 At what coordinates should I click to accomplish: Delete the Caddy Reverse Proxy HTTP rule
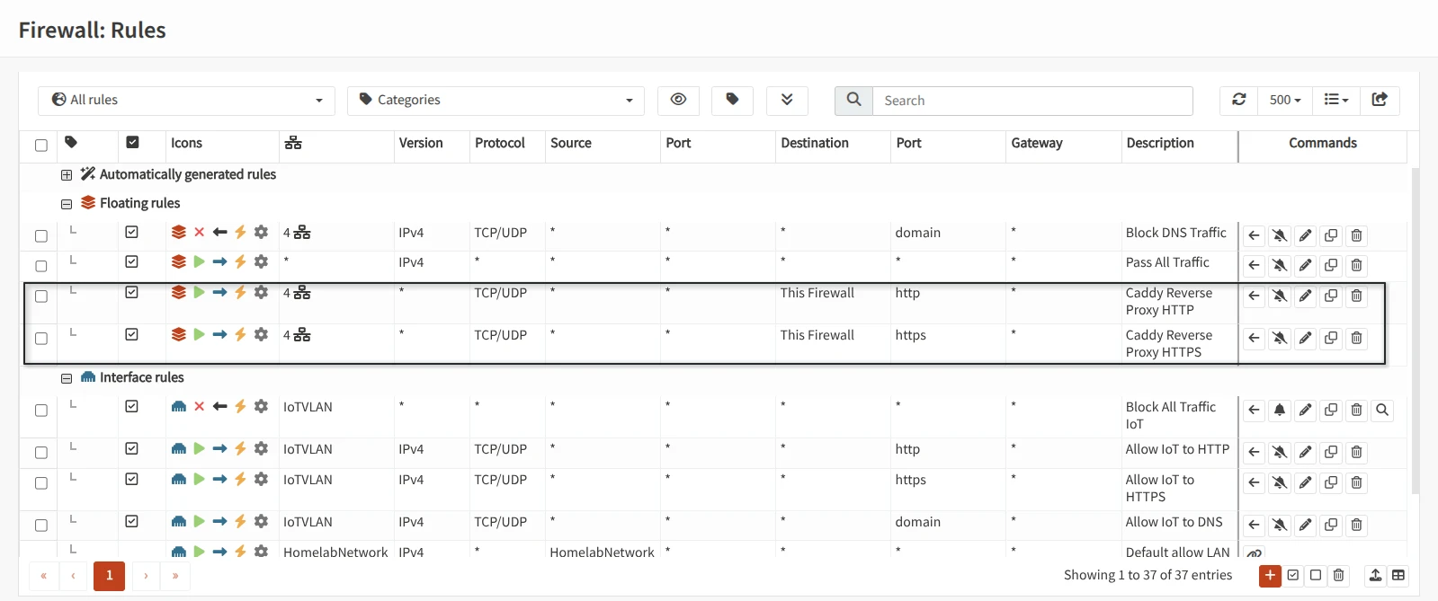point(1356,296)
